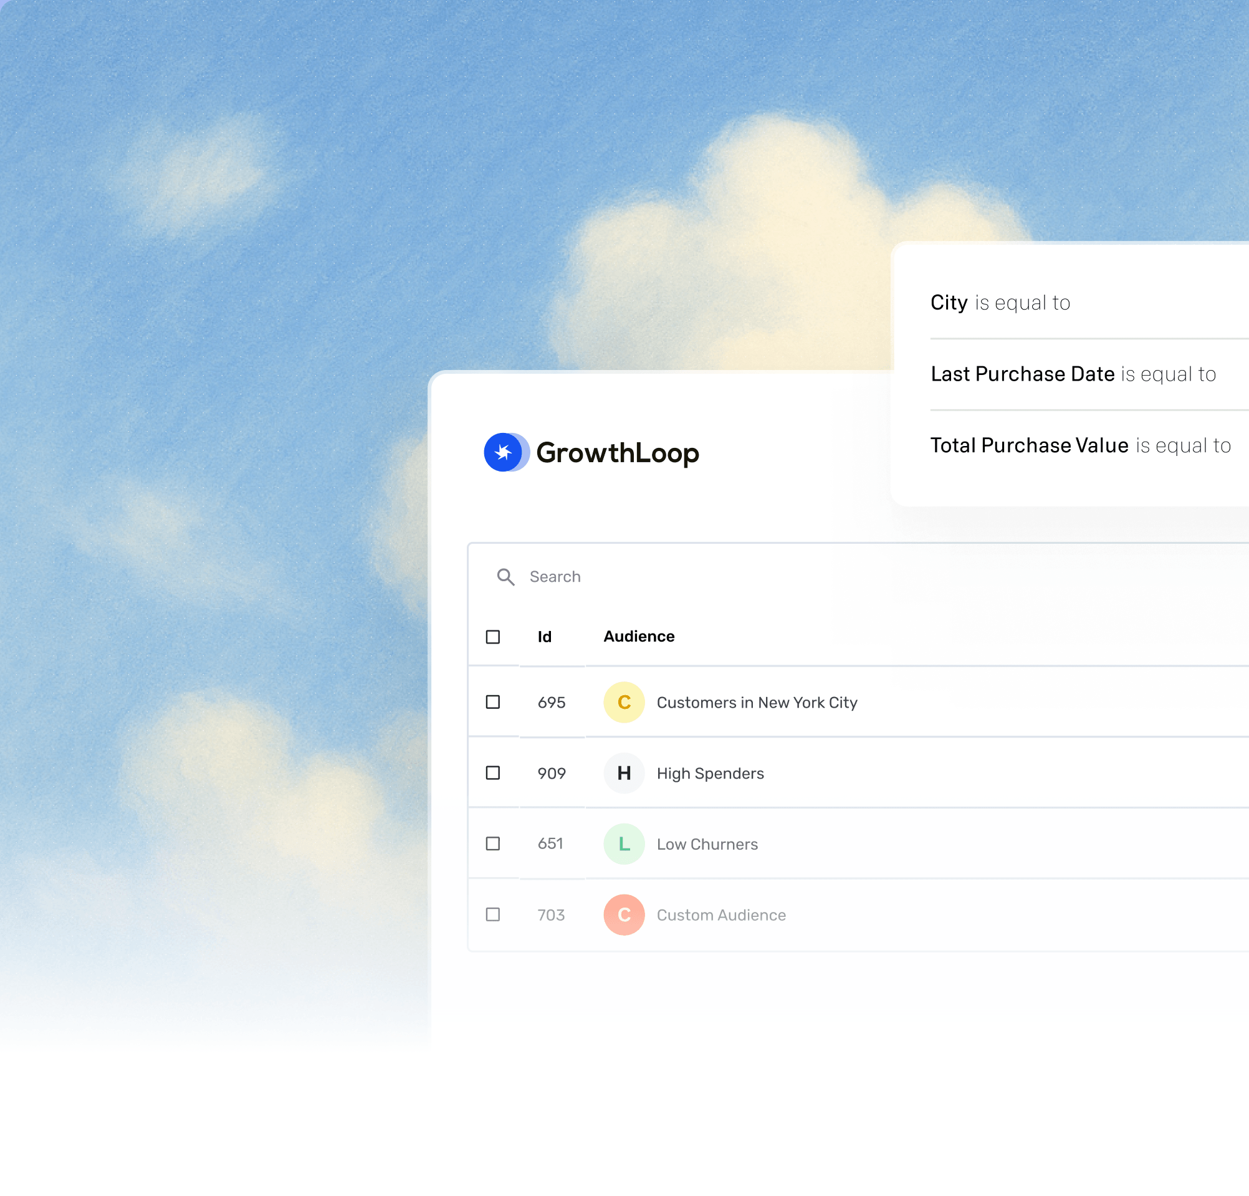Viewport: 1249px width, 1196px height.
Task: Click the coral C avatar for Custom Audience
Action: click(x=624, y=914)
